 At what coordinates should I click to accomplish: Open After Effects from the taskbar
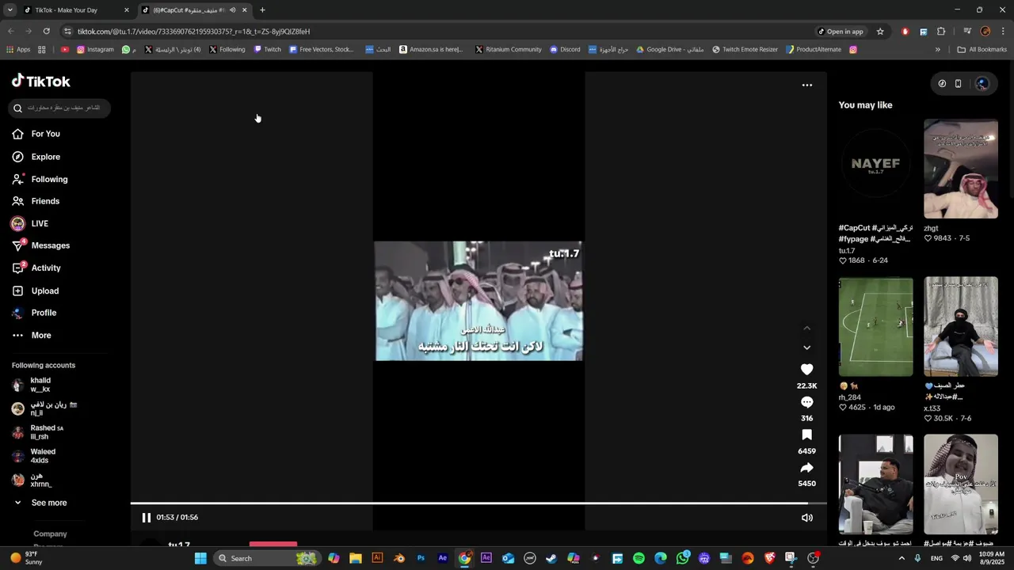tap(443, 558)
